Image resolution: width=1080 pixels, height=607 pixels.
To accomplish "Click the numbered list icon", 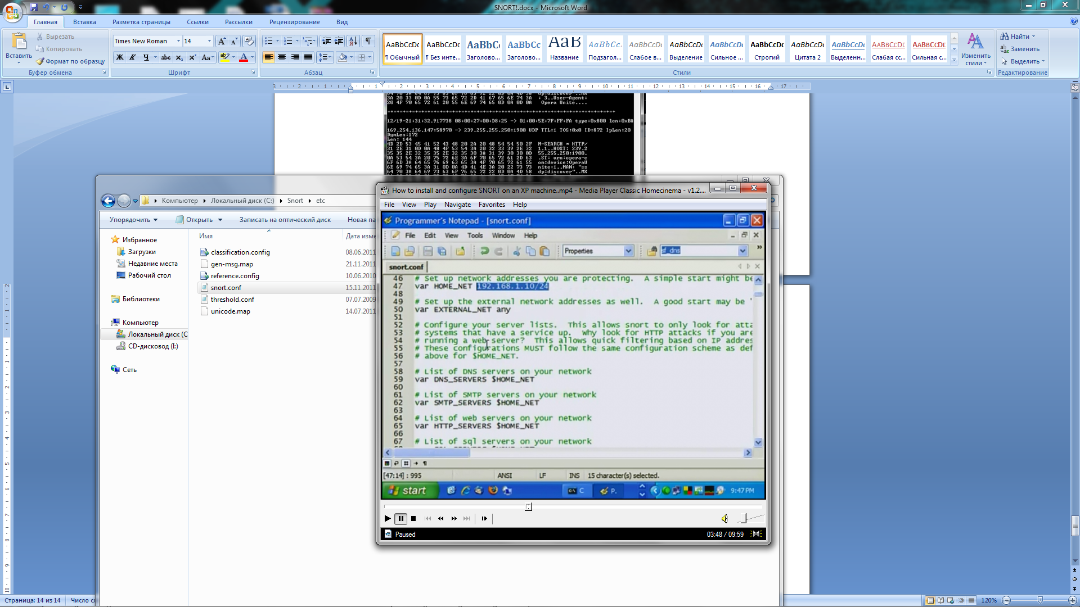I will pyautogui.click(x=288, y=41).
